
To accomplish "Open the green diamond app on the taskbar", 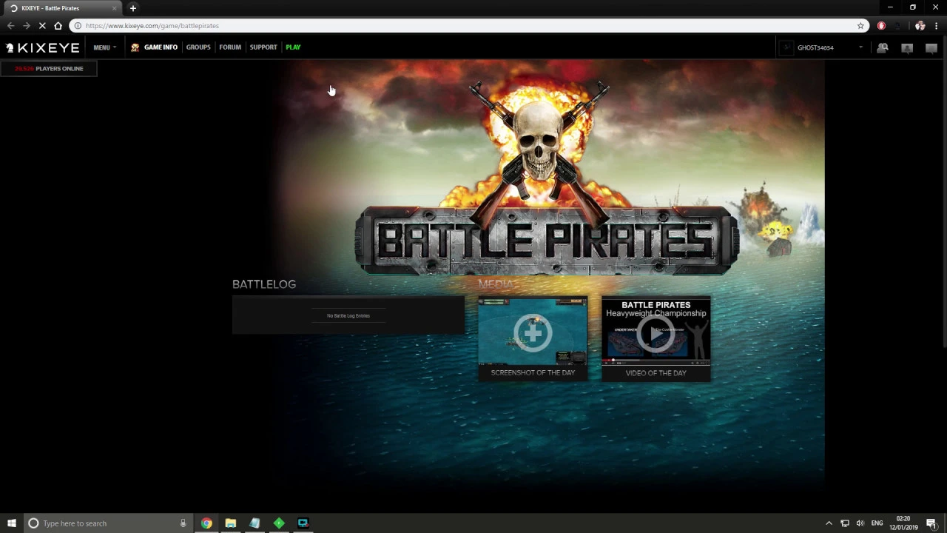I will (x=279, y=523).
